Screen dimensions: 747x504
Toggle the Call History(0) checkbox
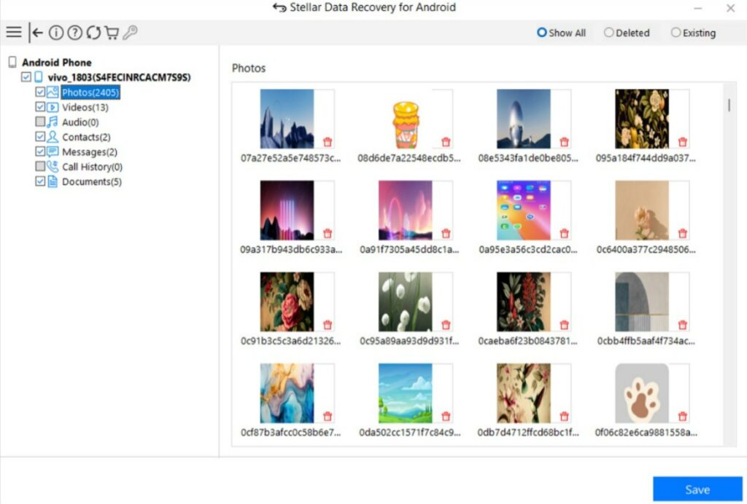[41, 166]
